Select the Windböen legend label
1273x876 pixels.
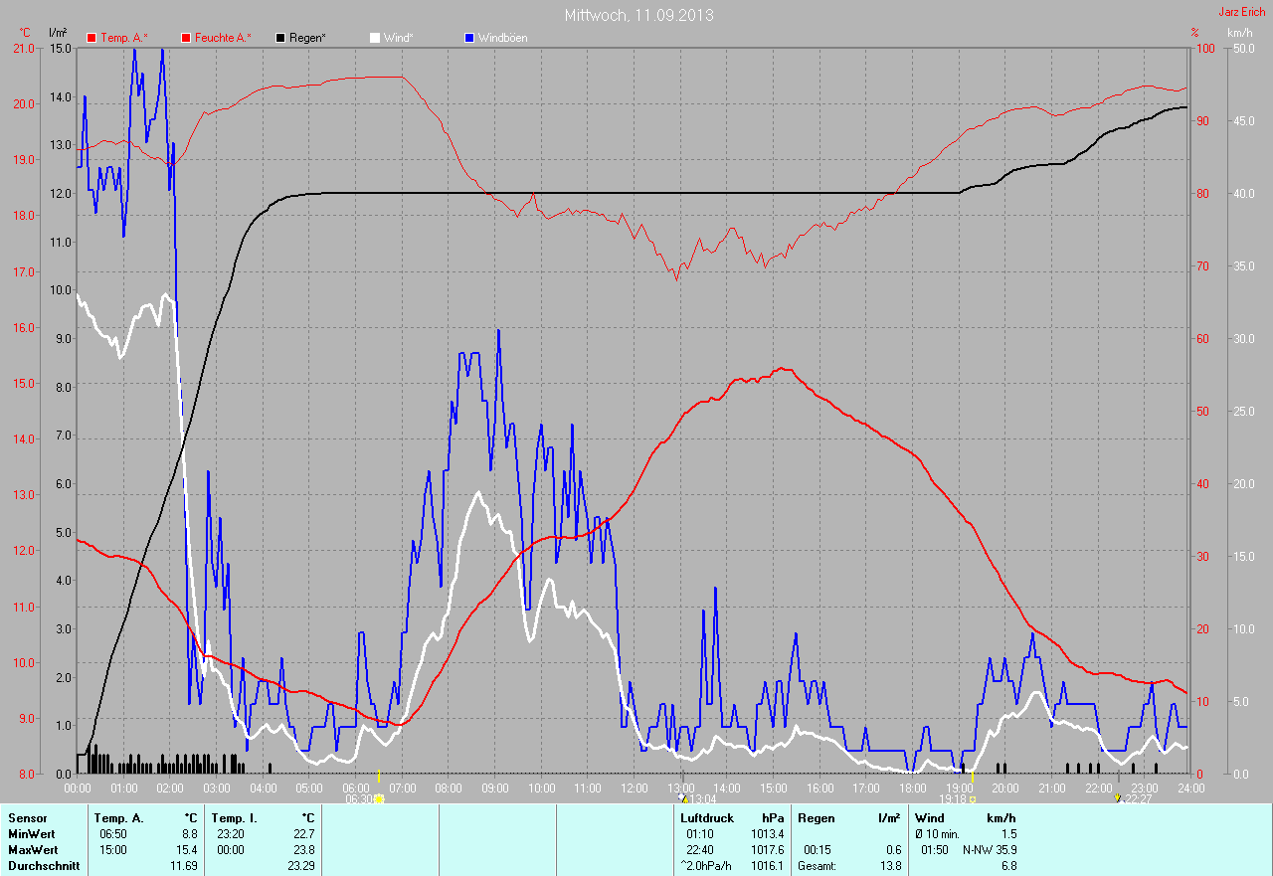pyautogui.click(x=503, y=38)
